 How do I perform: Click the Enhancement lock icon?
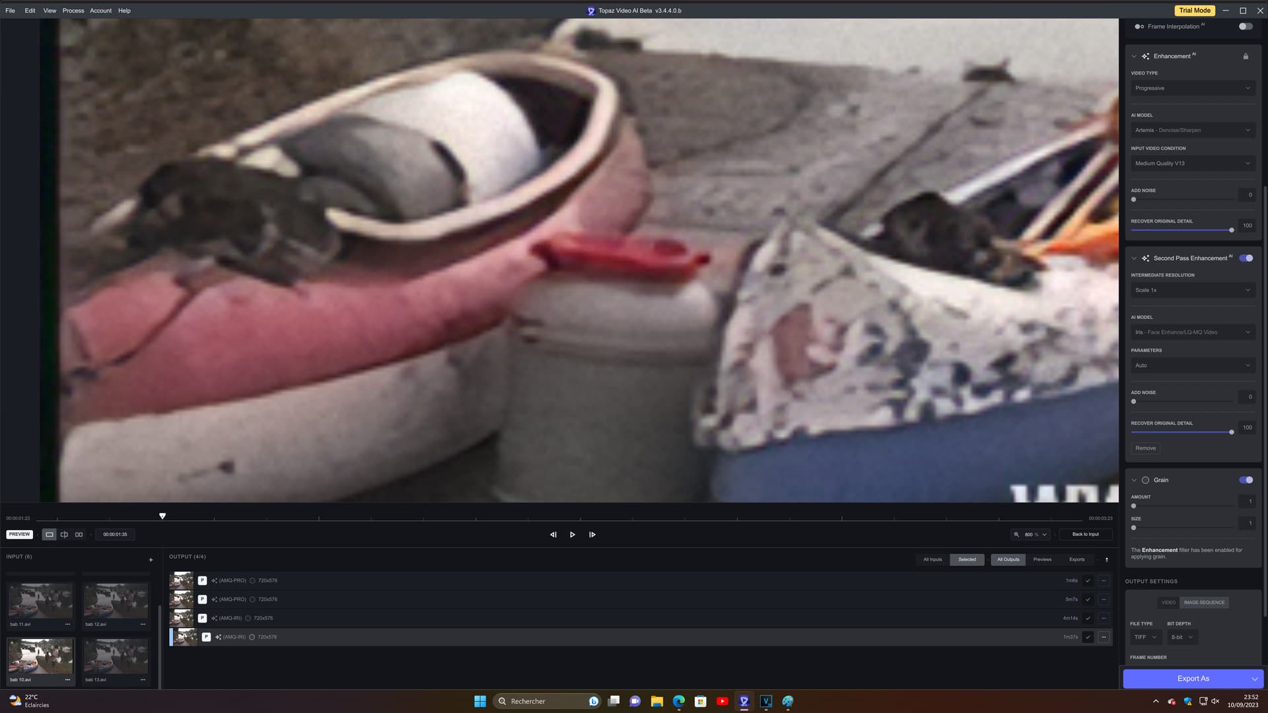pos(1246,56)
